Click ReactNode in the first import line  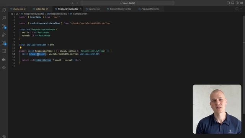36,17
